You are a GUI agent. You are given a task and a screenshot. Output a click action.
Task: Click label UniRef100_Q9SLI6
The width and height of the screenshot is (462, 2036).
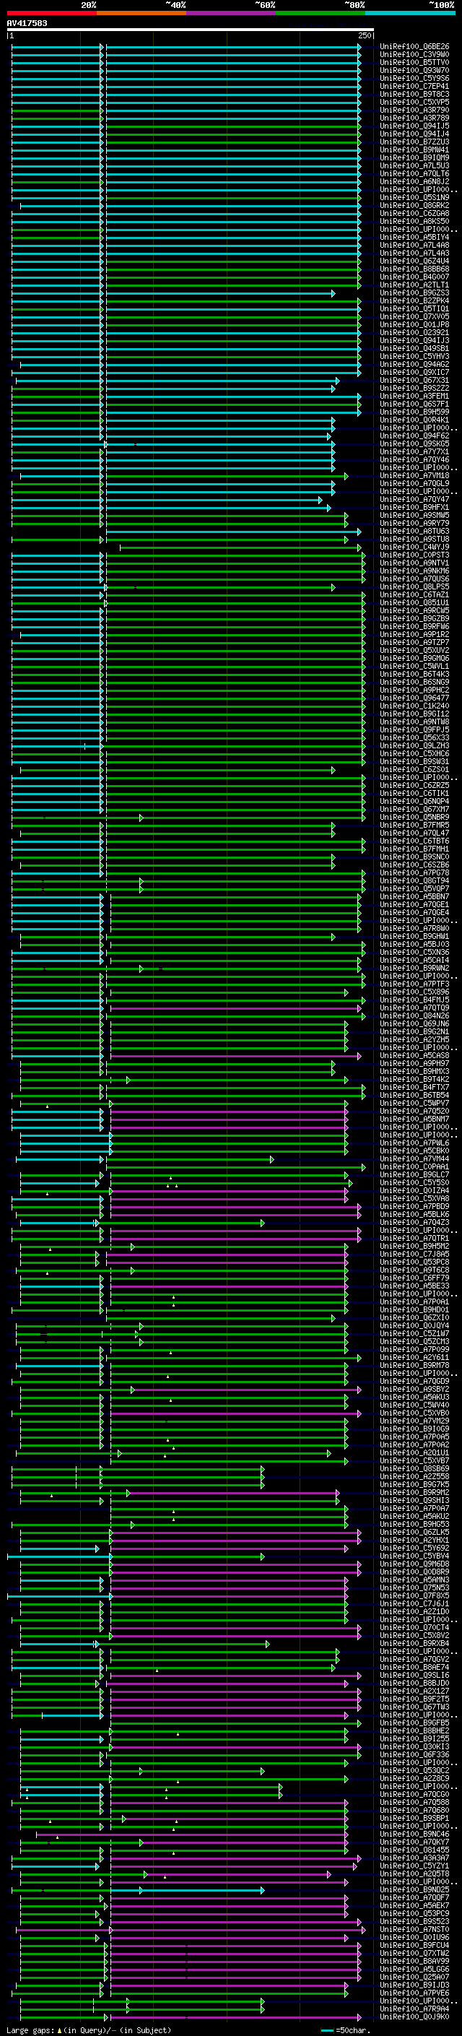coord(414,1675)
